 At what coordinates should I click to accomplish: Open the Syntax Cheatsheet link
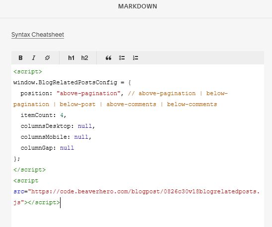coord(38,35)
